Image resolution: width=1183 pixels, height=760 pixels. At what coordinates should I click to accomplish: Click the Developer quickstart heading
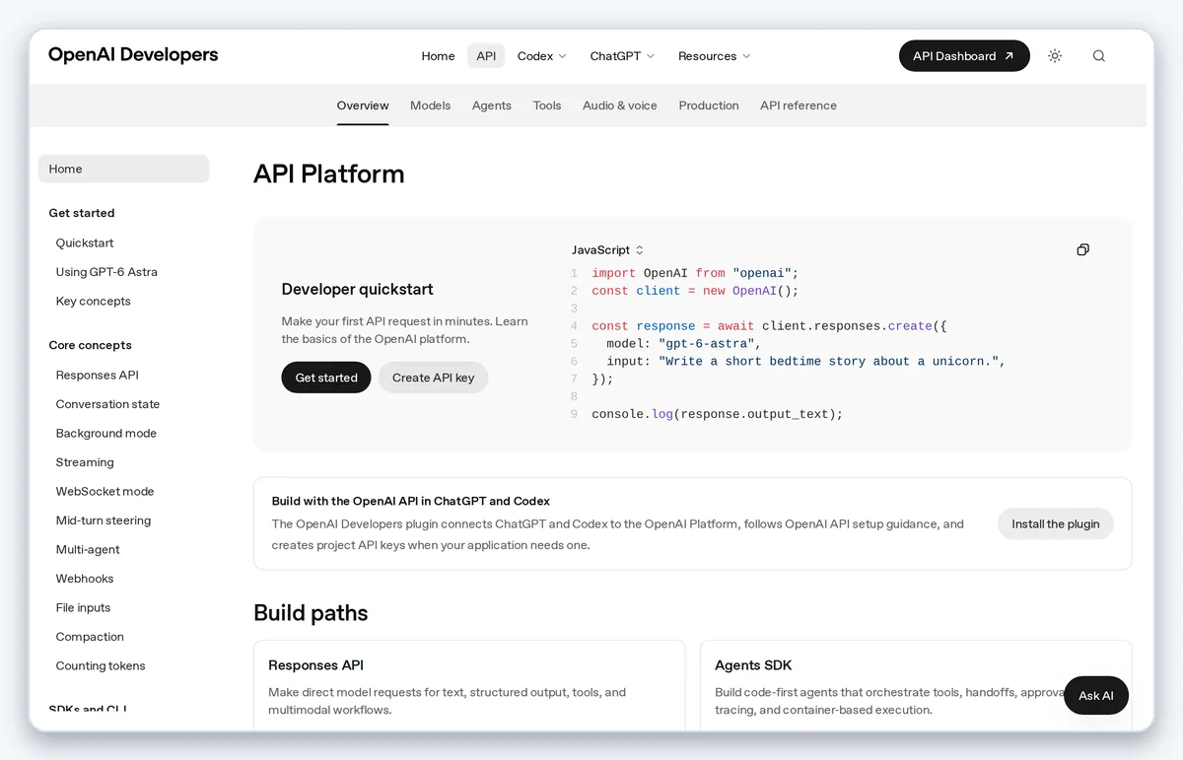pos(358,289)
